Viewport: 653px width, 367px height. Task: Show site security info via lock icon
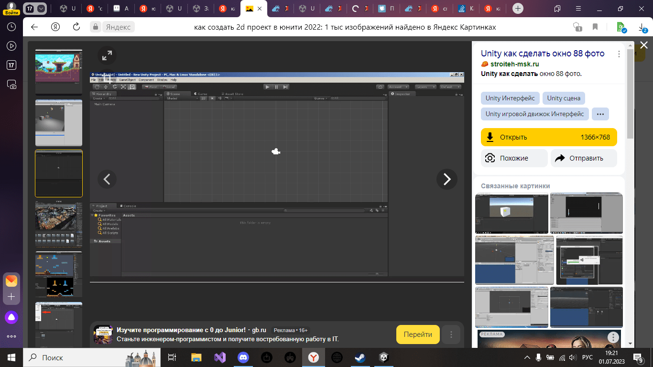(96, 27)
